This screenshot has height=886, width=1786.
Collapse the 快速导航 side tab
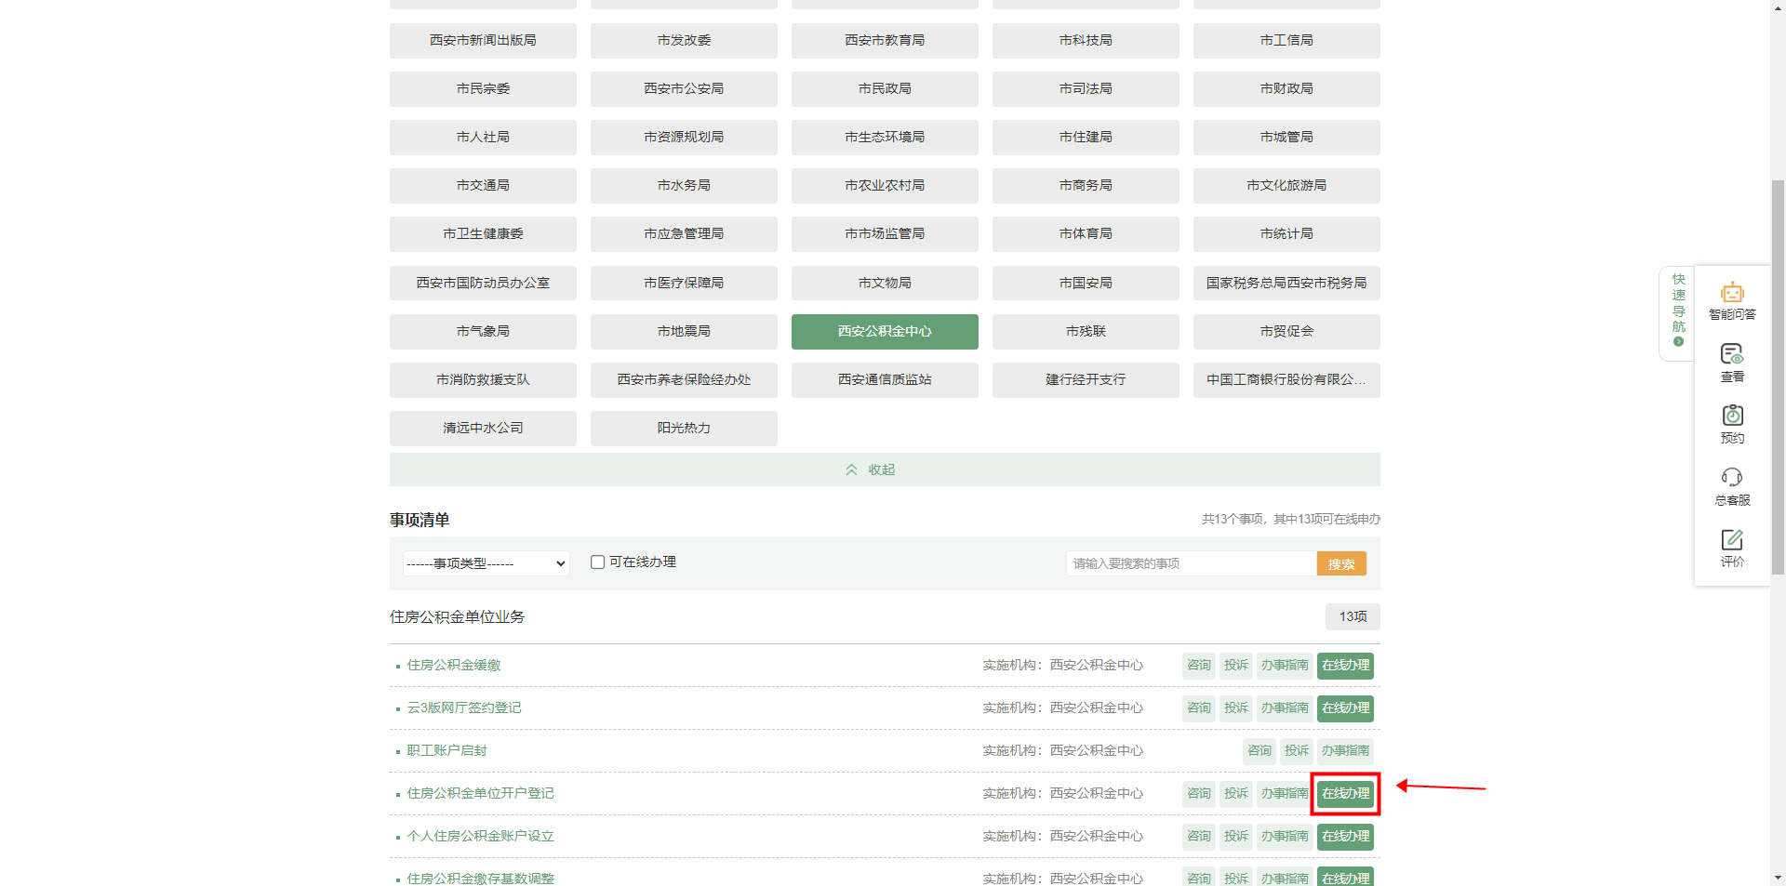point(1678,312)
